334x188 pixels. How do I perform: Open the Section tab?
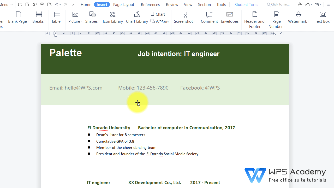(204, 4)
